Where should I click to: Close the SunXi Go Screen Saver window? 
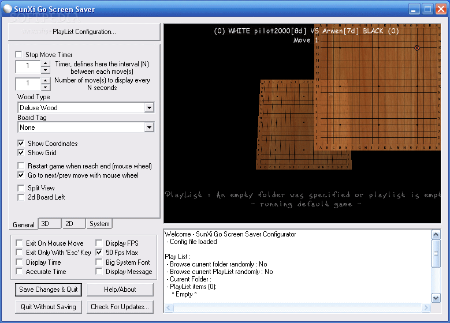pos(441,9)
